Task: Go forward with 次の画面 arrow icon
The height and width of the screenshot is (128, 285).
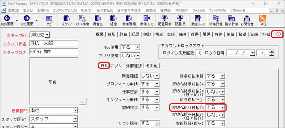Action: point(26,18)
